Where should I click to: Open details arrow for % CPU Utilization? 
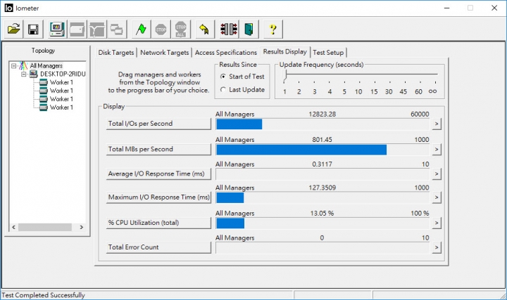tap(437, 223)
